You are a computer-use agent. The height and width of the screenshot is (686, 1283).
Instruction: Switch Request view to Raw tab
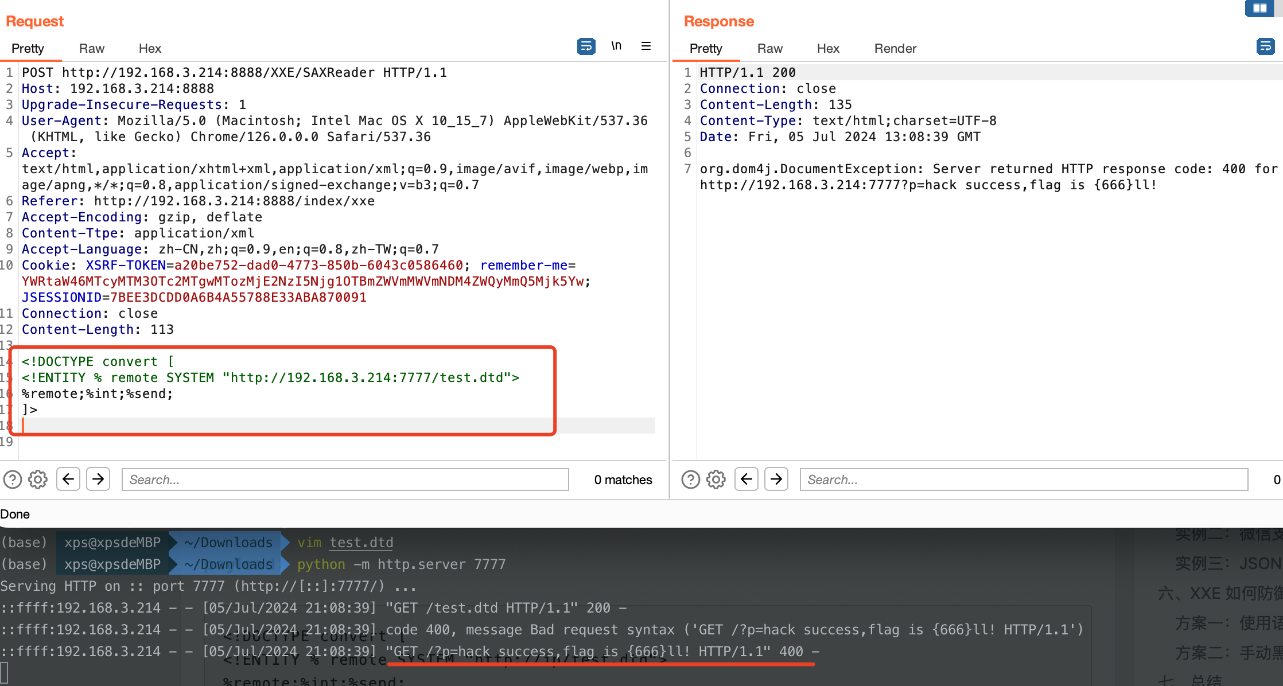tap(92, 49)
